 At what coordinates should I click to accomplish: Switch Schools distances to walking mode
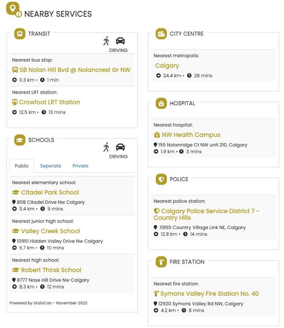106,147
